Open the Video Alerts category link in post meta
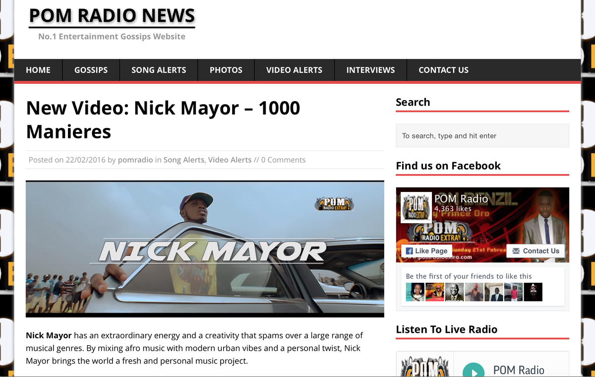This screenshot has height=377, width=595. coord(230,160)
